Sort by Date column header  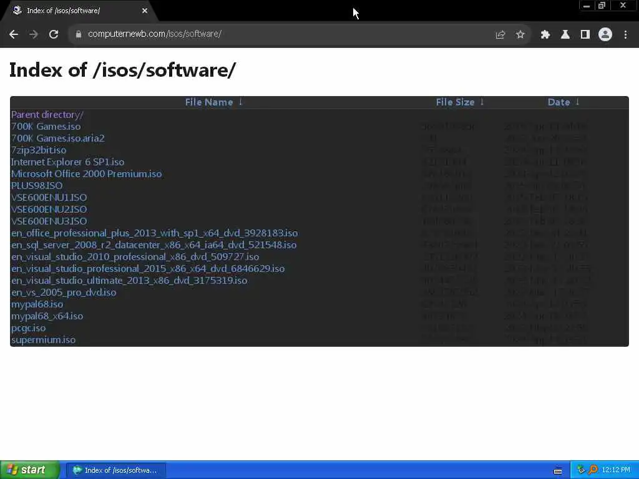coord(559,102)
